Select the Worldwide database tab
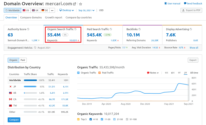206x125 pixels. pos(12,10)
